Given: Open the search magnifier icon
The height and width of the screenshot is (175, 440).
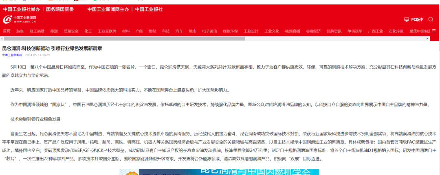Looking at the screenshot, I should point(431,19).
